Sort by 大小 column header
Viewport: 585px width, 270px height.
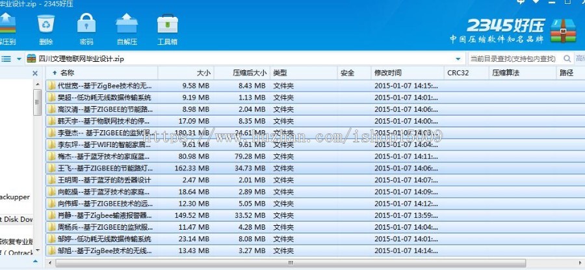(186, 73)
